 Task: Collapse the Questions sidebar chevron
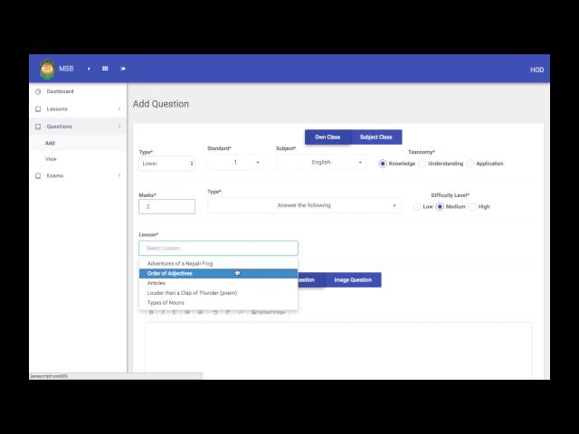click(x=119, y=127)
